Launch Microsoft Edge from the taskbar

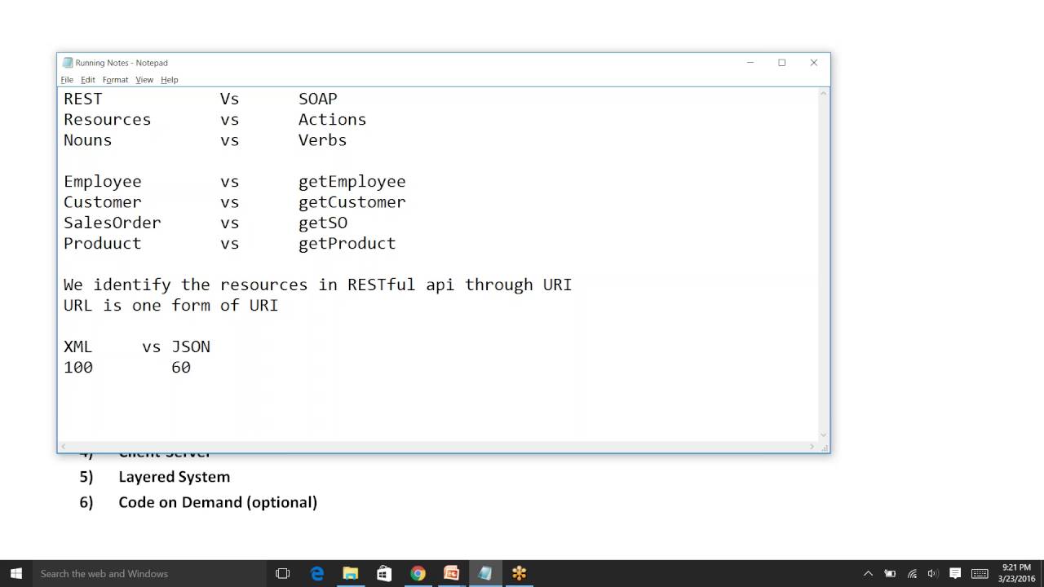point(317,574)
